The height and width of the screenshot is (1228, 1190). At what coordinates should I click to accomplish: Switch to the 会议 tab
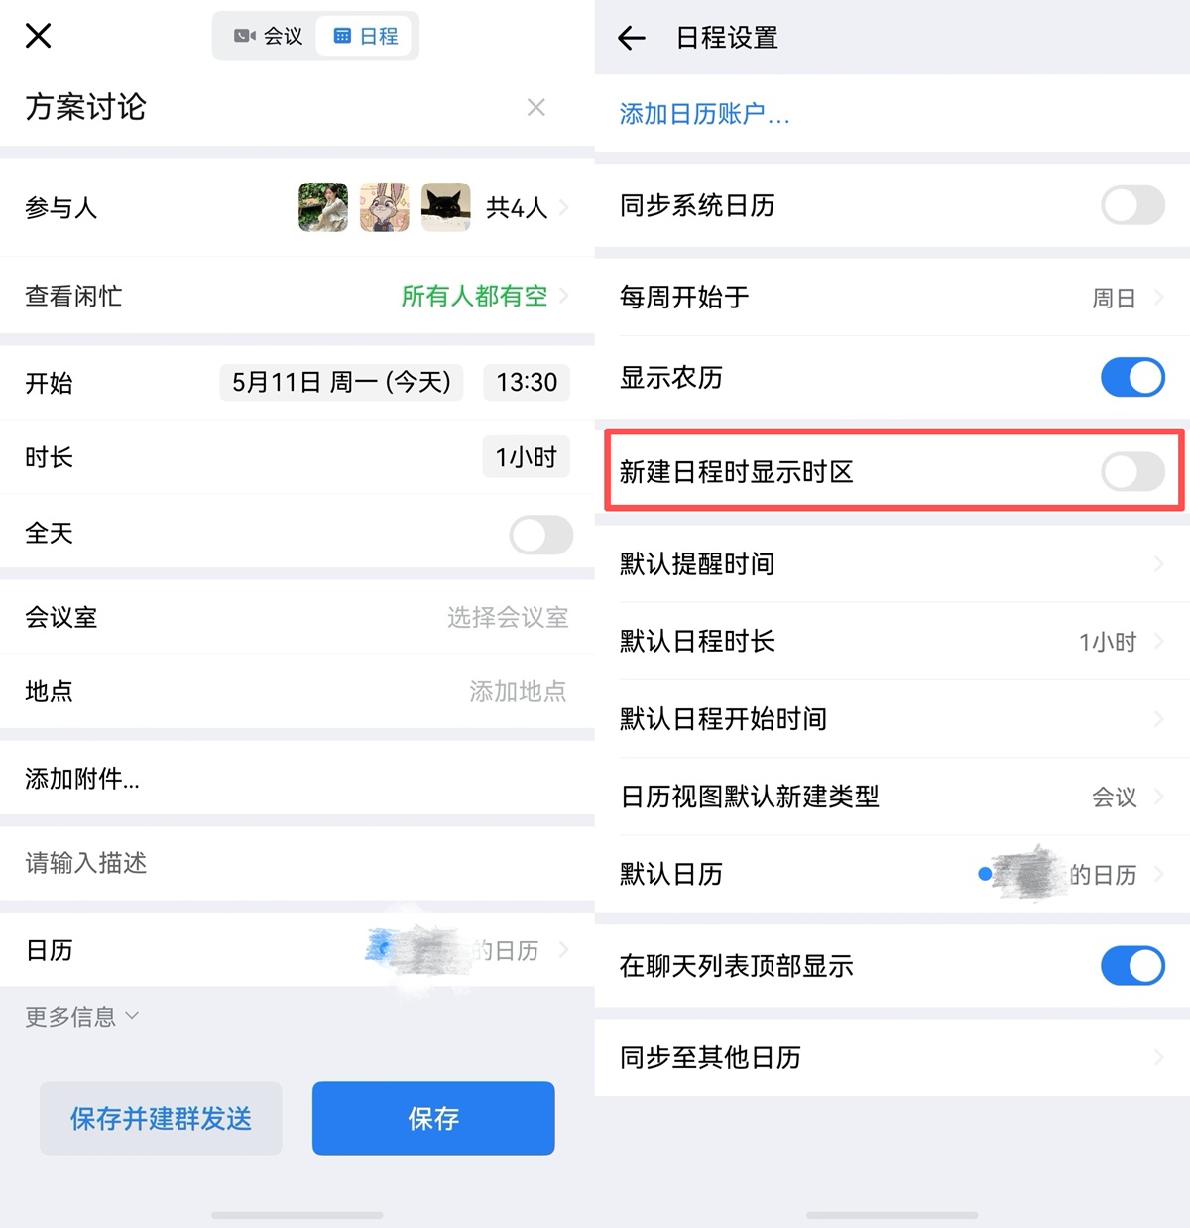(268, 36)
